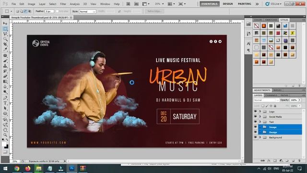Select the Horizontal Type tool
This screenshot has width=307, height=173.
point(5,103)
